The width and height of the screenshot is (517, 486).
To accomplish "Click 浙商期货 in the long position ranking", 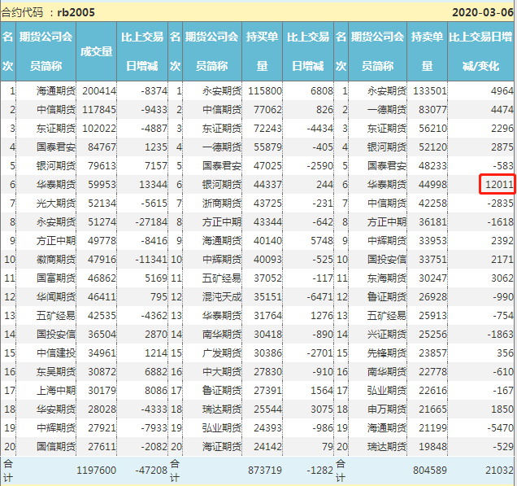I will (222, 204).
